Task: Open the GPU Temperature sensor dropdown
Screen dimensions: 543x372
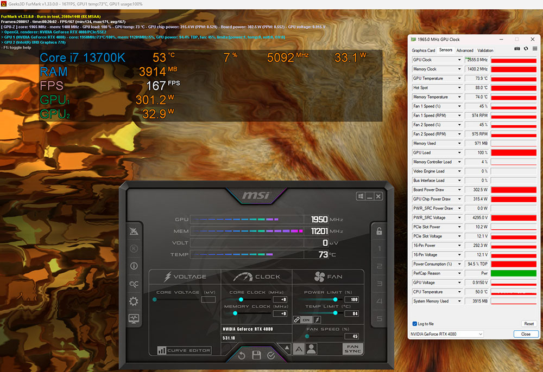Action: point(459,79)
